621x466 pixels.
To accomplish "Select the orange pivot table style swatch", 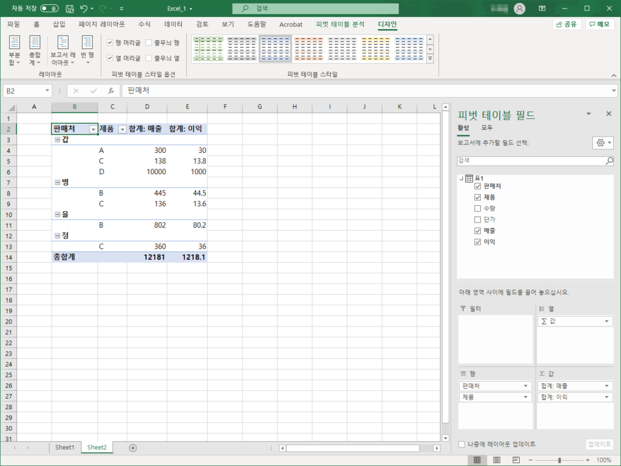I will click(x=309, y=50).
